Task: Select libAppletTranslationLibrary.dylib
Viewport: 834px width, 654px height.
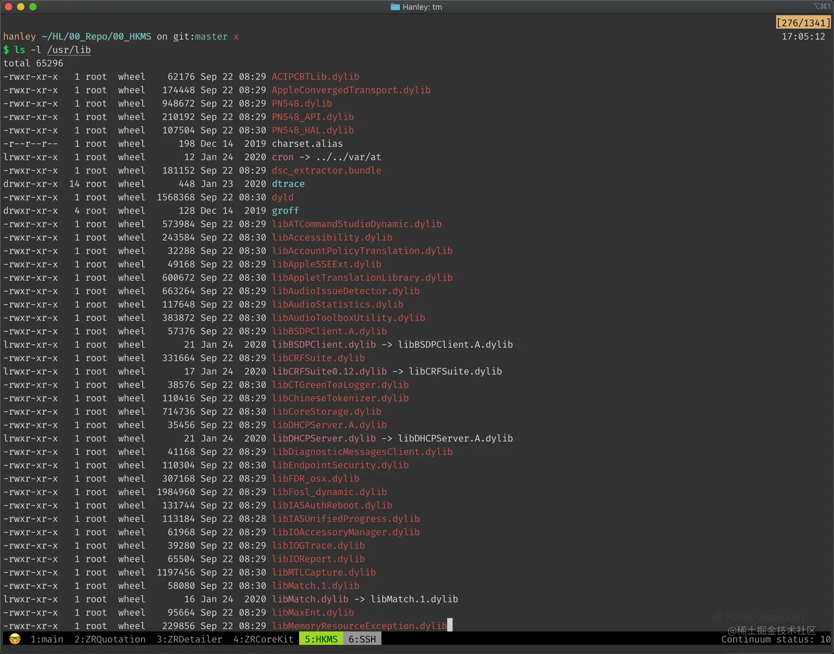Action: click(x=362, y=277)
